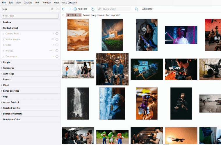Image resolution: width=221 pixels, height=145 pixels.
Task: Open the Catalog menu
Action: [x=28, y=3]
